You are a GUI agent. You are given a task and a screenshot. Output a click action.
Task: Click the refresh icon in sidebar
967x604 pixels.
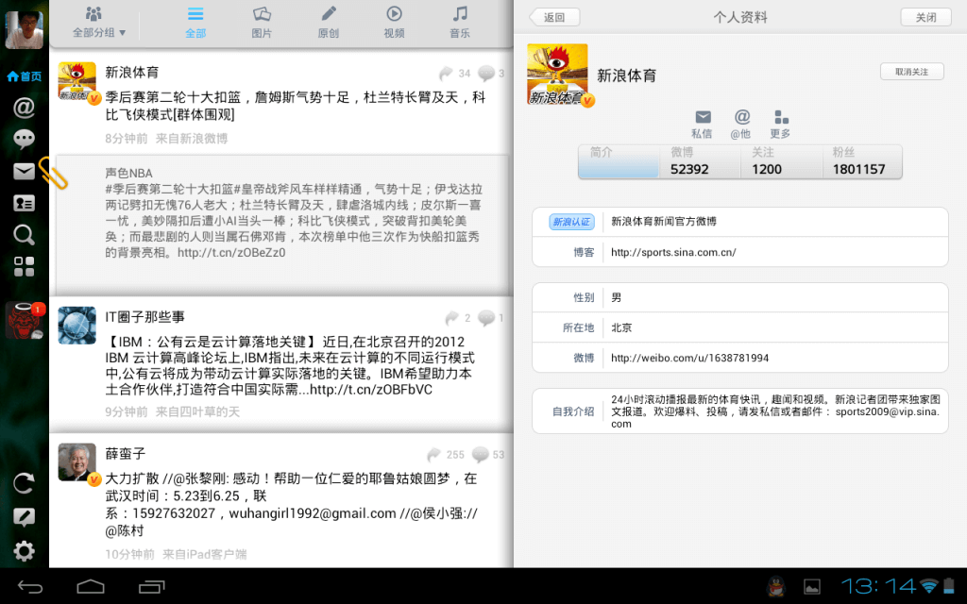pyautogui.click(x=24, y=483)
